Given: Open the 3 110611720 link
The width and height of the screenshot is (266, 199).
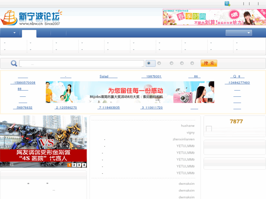Looking at the screenshot, I should [x=151, y=108].
